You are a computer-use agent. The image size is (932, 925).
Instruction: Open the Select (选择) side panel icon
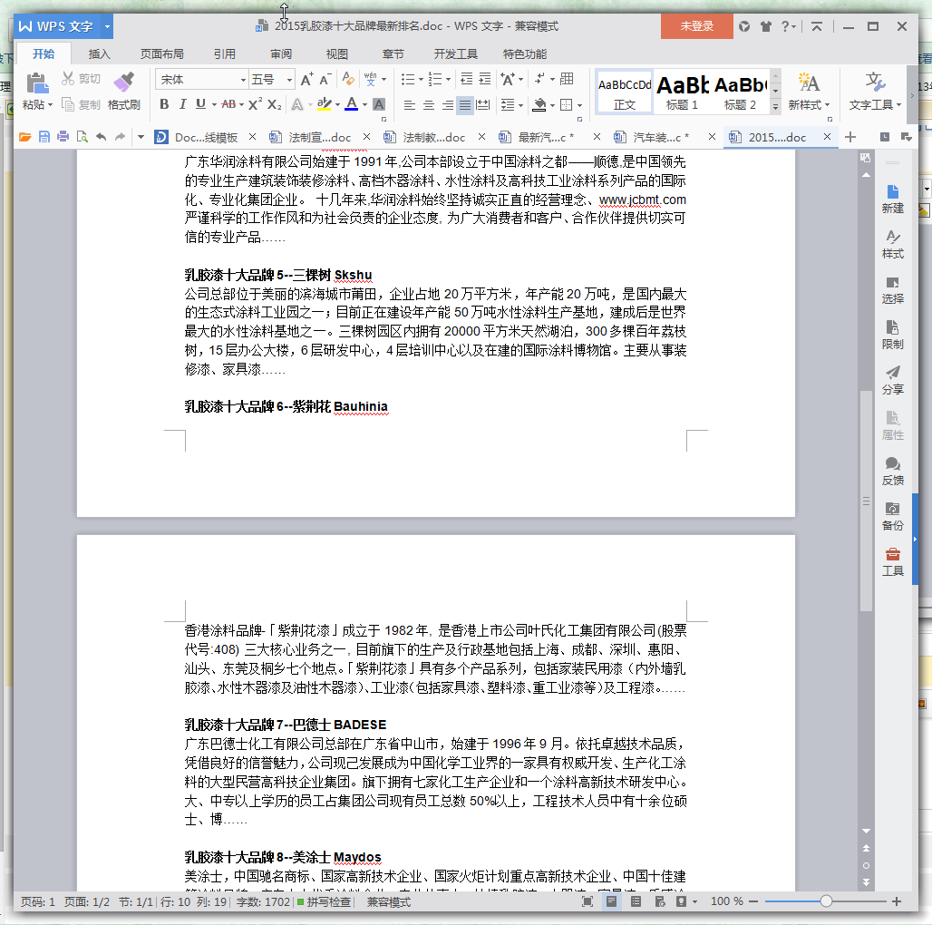pyautogui.click(x=893, y=282)
